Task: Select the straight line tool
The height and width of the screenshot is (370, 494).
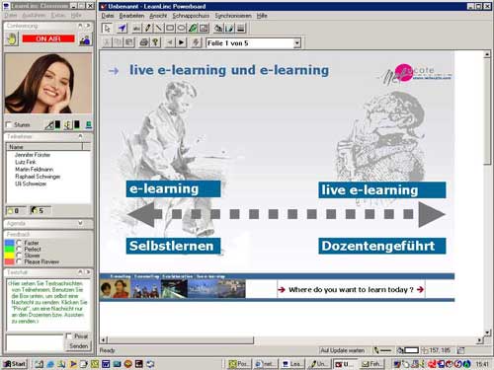Action: 159,29
